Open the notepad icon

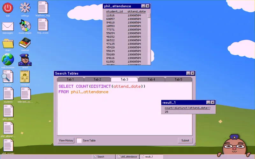(x=25, y=76)
